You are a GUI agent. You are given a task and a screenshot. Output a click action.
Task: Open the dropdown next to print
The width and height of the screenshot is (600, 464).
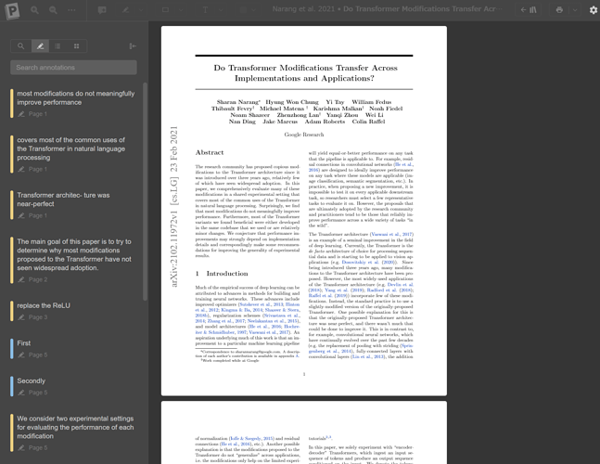click(x=575, y=10)
